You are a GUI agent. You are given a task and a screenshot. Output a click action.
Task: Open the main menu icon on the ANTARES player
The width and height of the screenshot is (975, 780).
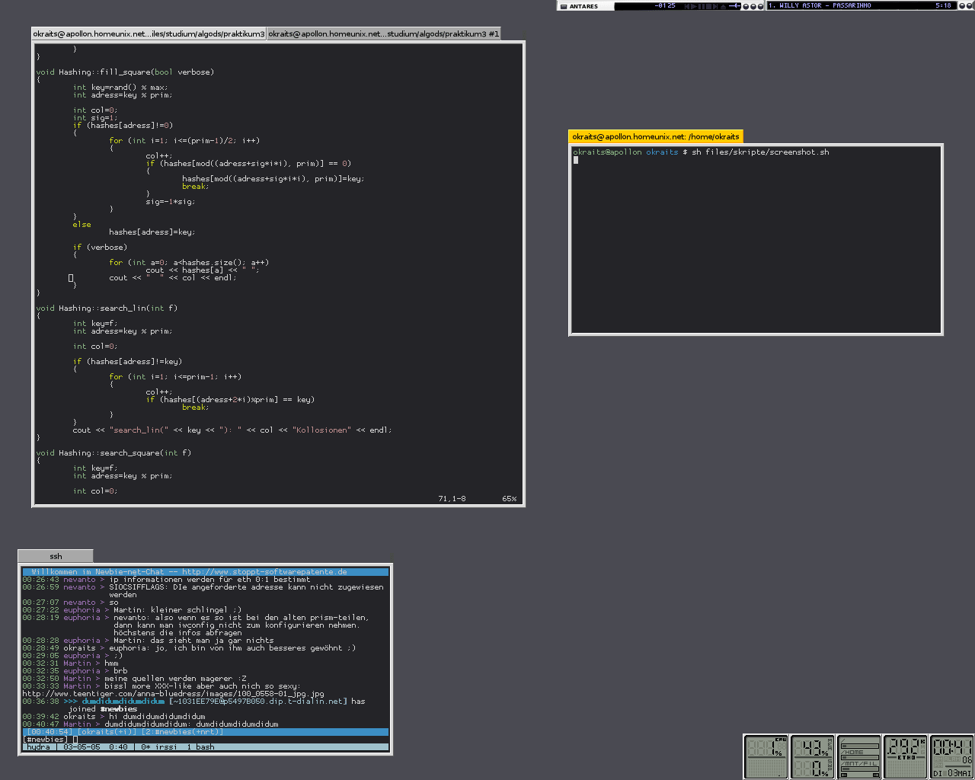pos(564,7)
